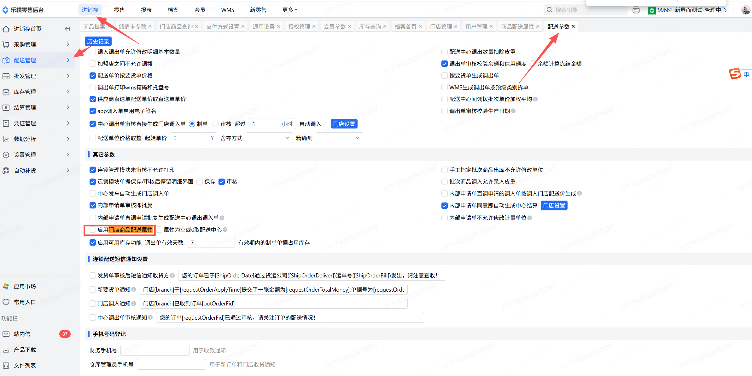Open the 精确到 dropdown
This screenshot has width=752, height=376.
click(x=339, y=138)
